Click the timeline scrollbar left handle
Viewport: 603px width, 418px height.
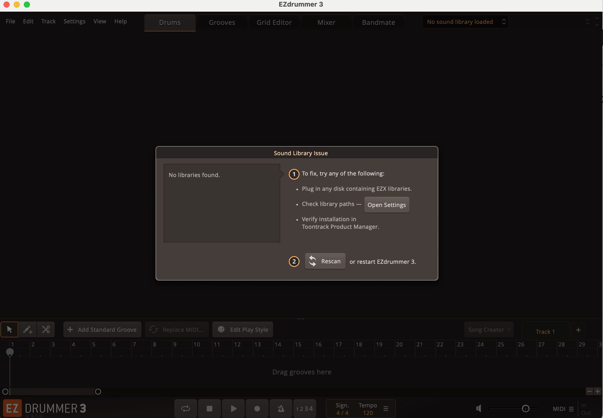pos(5,392)
